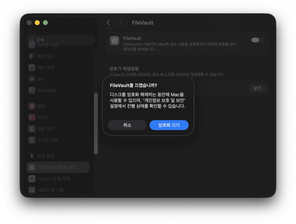Select 잠금 화면 in the sidebar

point(46,156)
